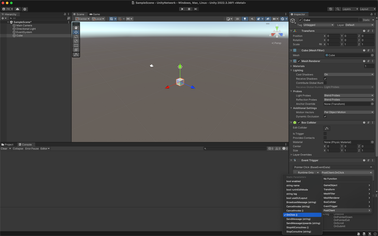Open the Layer dropdown in Inspector
This screenshot has width=378, height=236.
click(359, 25)
